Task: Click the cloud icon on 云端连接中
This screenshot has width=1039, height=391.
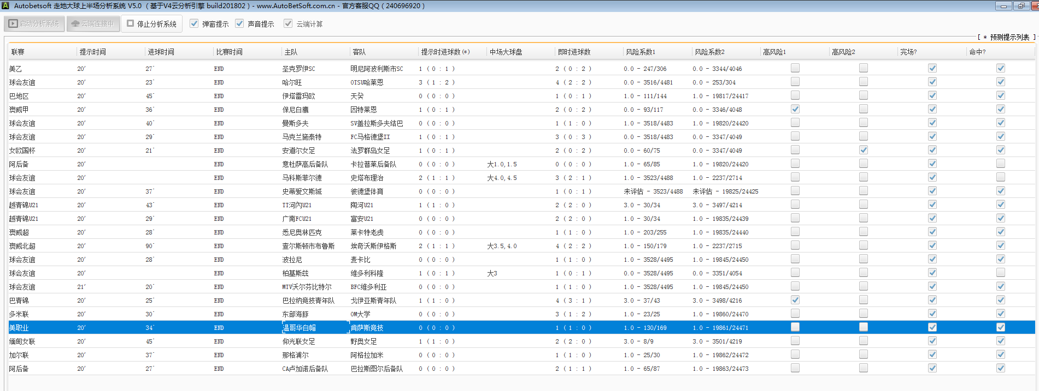Action: point(75,24)
